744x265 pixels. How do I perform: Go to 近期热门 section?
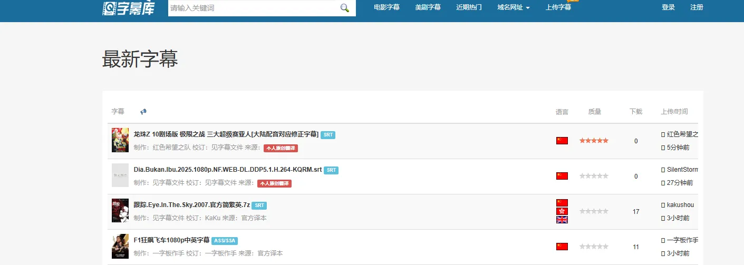click(x=469, y=7)
